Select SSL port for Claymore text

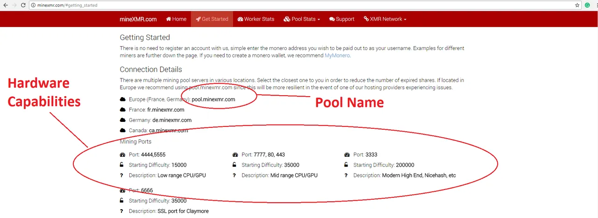(x=183, y=211)
